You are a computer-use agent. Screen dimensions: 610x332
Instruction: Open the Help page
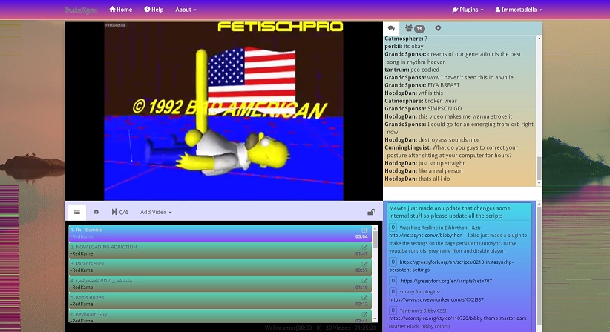coord(154,10)
